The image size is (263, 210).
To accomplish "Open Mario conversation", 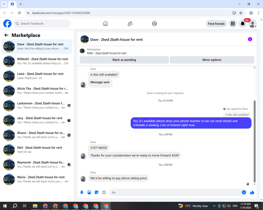I will 37,179.
